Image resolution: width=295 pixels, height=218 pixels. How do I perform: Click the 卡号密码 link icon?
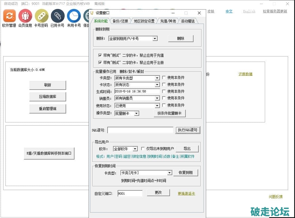[x=41, y=16]
